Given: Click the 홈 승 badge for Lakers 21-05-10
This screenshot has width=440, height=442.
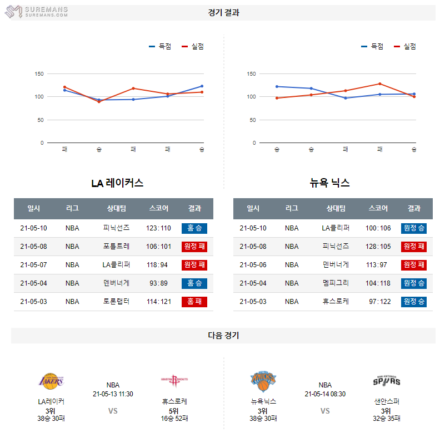Looking at the screenshot, I should coord(194,228).
